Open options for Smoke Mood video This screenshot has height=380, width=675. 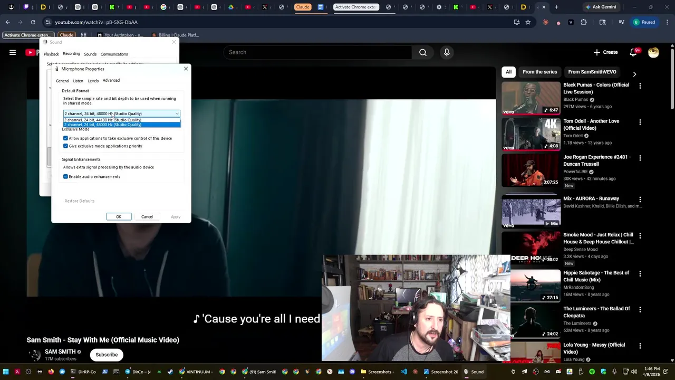point(640,235)
